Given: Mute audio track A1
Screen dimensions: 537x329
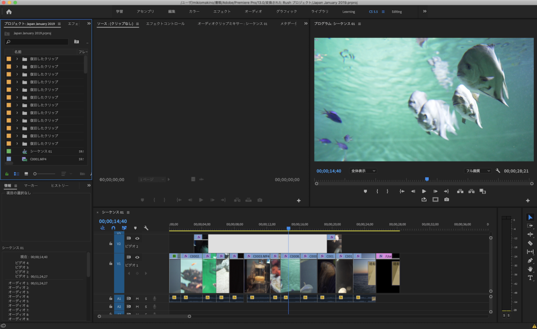Looking at the screenshot, I should click(137, 299).
